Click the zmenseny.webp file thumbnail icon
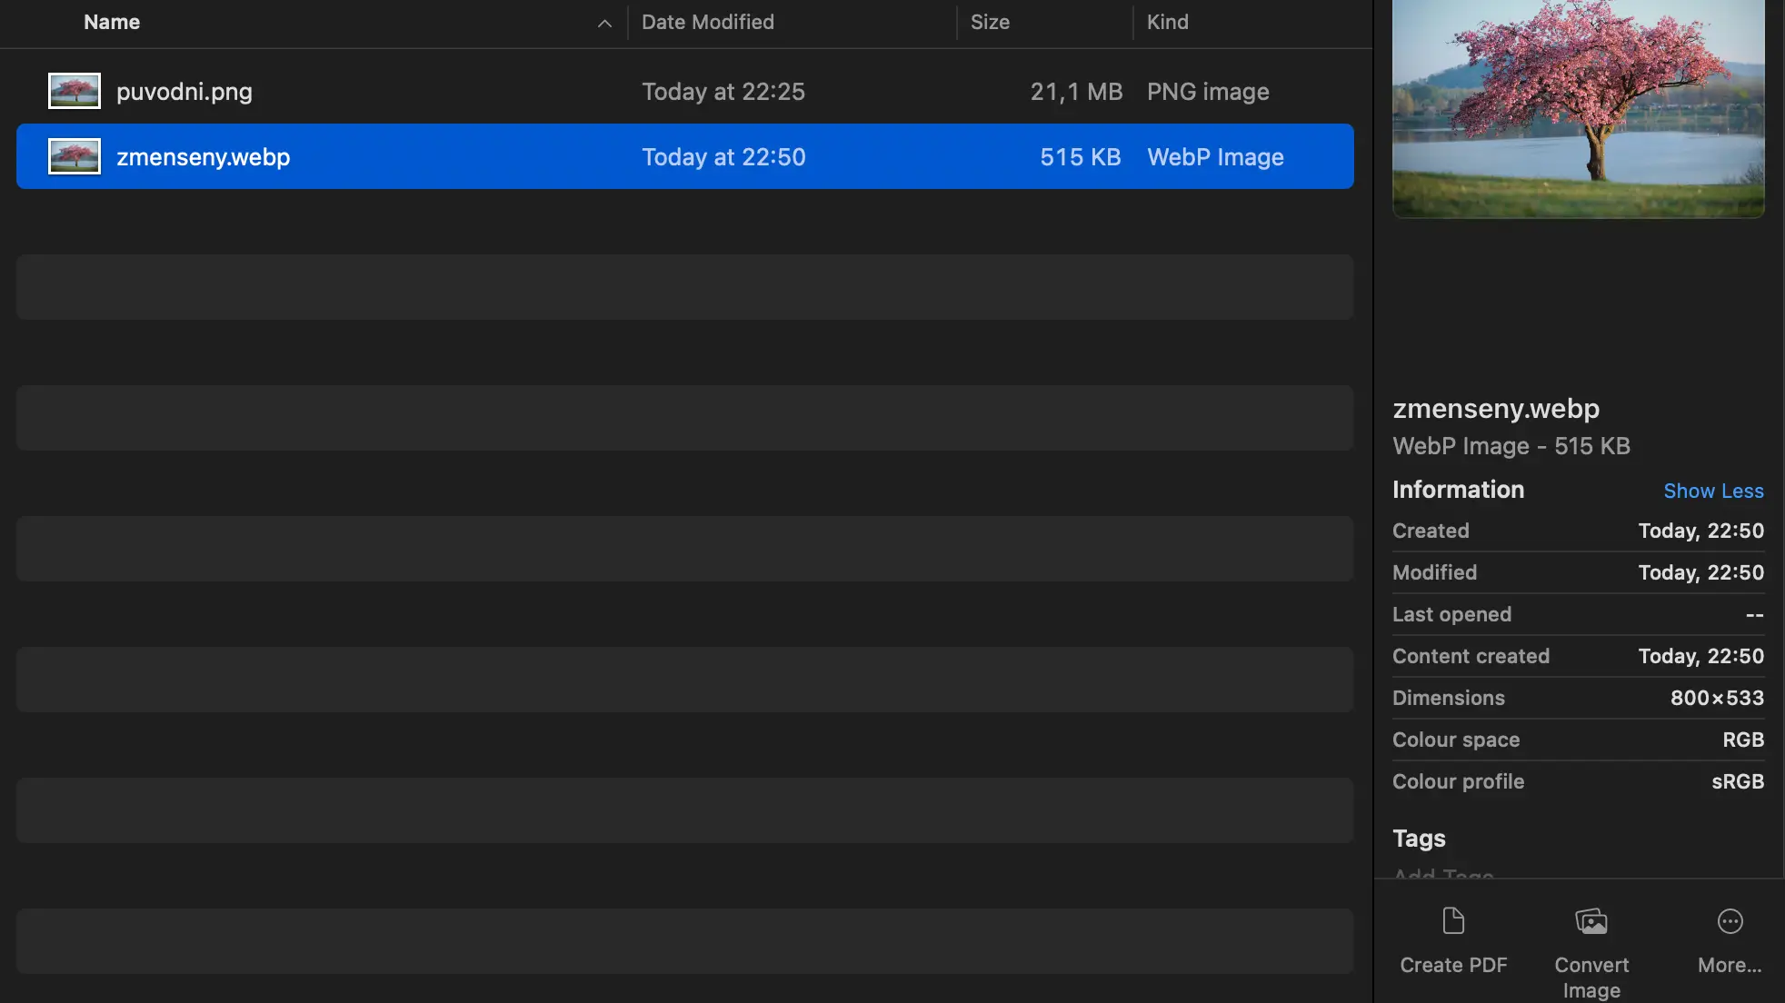 (x=75, y=156)
